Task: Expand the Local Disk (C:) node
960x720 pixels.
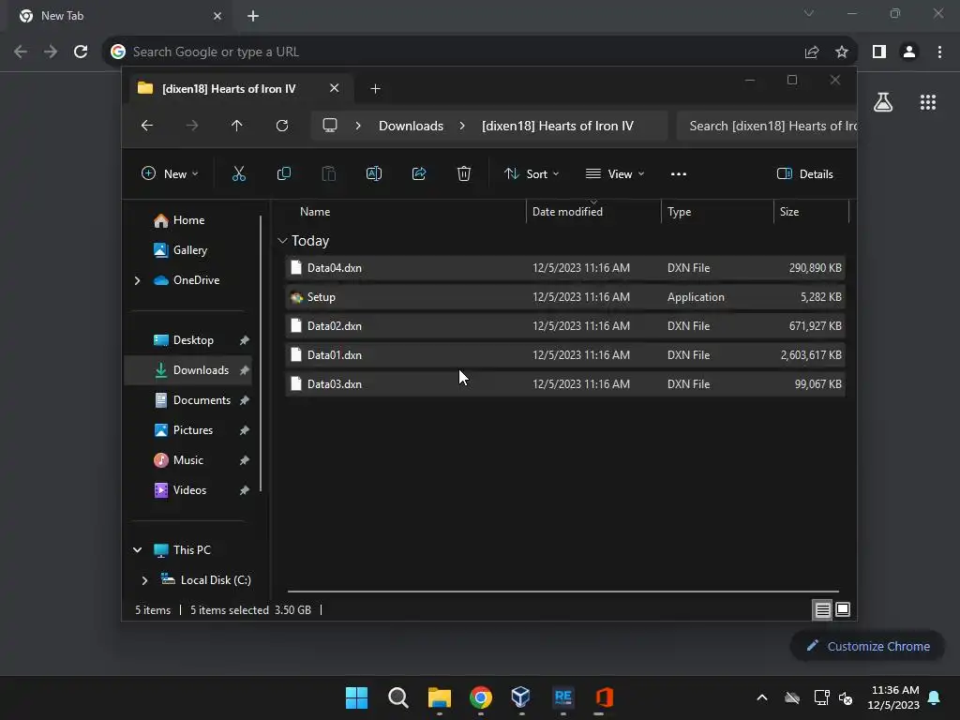Action: tap(144, 579)
